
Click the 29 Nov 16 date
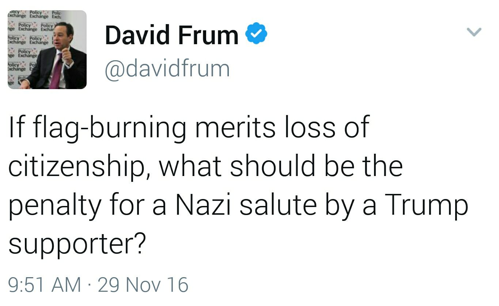point(143,284)
